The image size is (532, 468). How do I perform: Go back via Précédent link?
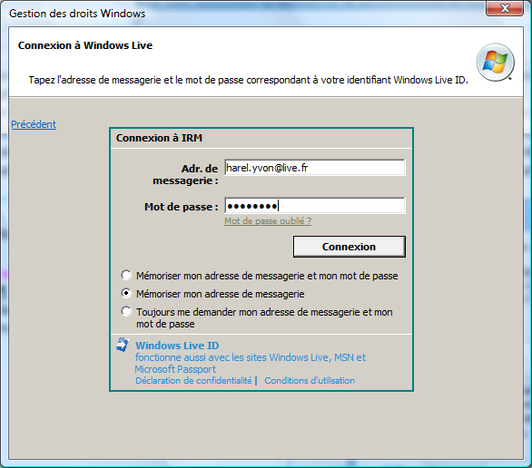tap(34, 124)
